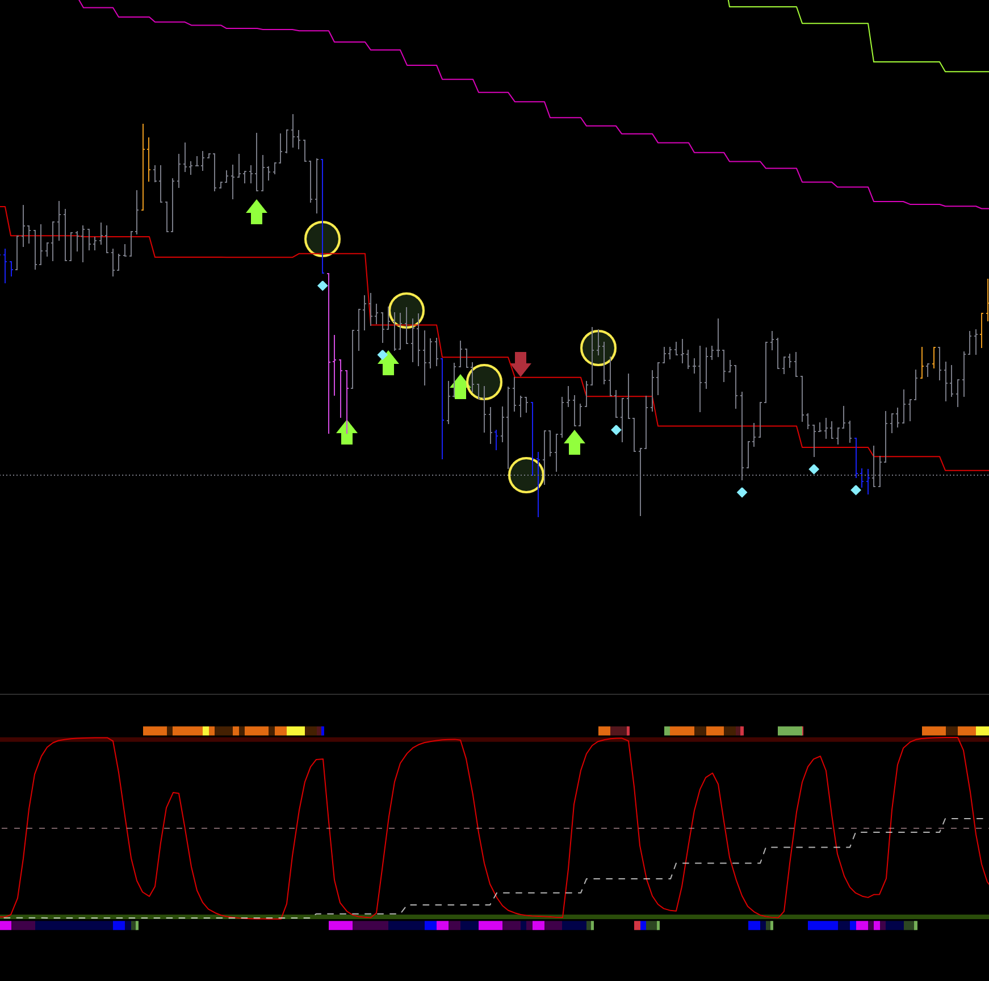Image resolution: width=989 pixels, height=981 pixels.
Task: Click leftmost magenta block in lower indicator strip
Action: 6,925
